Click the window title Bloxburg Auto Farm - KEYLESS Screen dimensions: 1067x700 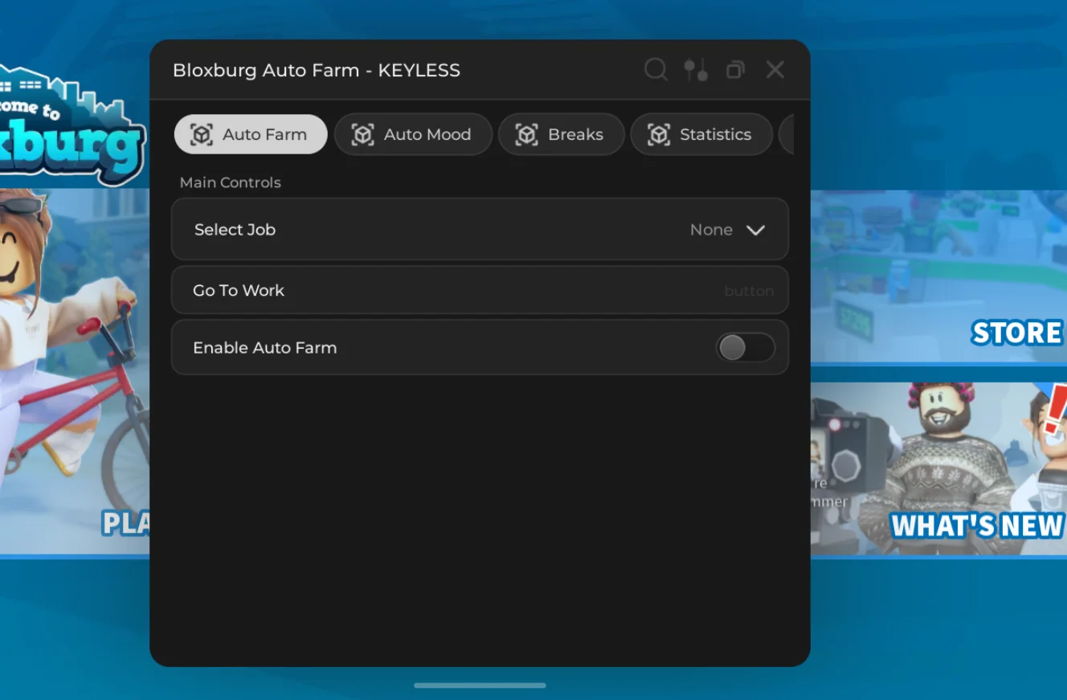317,70
